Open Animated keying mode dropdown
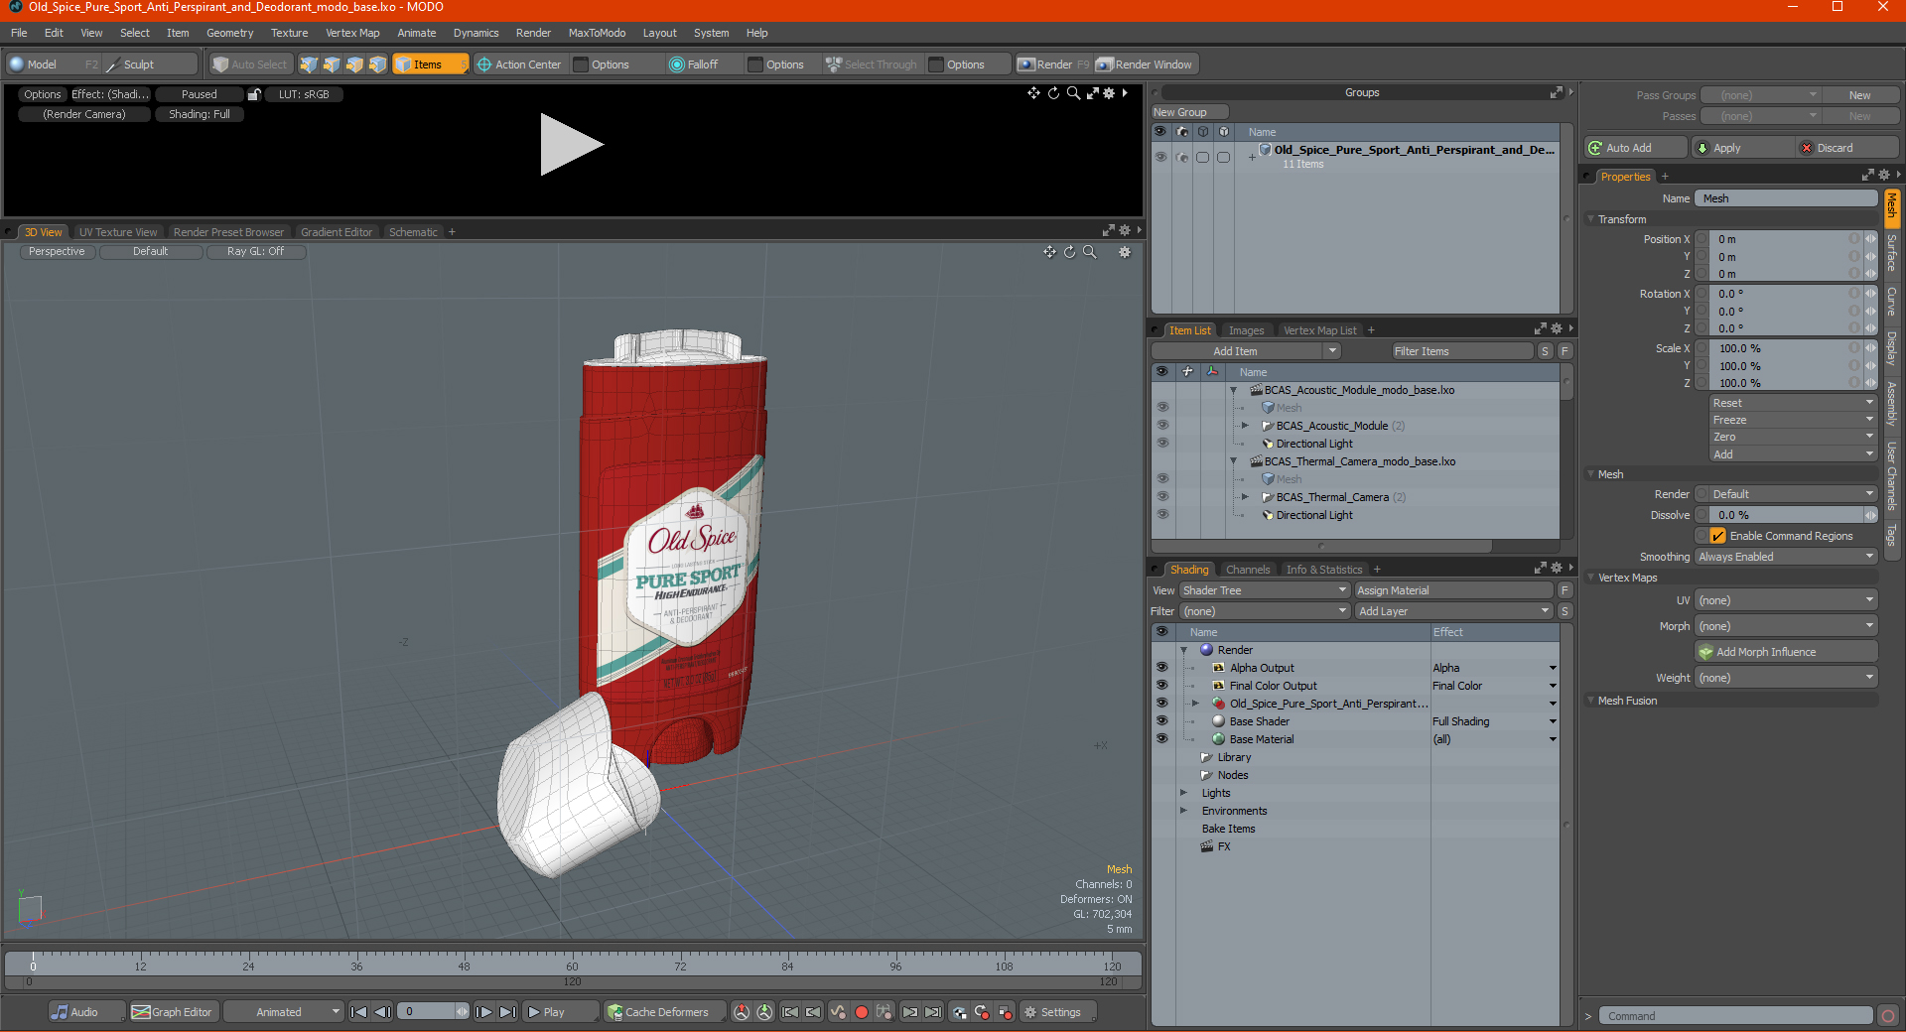 pyautogui.click(x=284, y=1012)
